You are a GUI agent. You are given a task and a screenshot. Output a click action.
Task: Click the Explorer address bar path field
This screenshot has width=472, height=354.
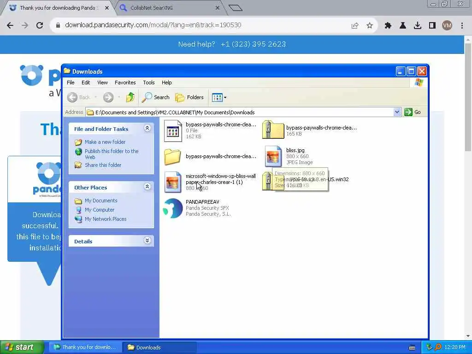(x=240, y=112)
